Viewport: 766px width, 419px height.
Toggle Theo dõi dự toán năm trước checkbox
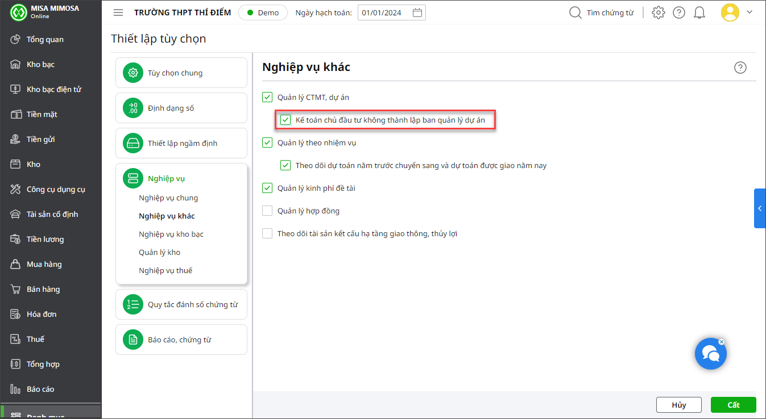(x=285, y=165)
